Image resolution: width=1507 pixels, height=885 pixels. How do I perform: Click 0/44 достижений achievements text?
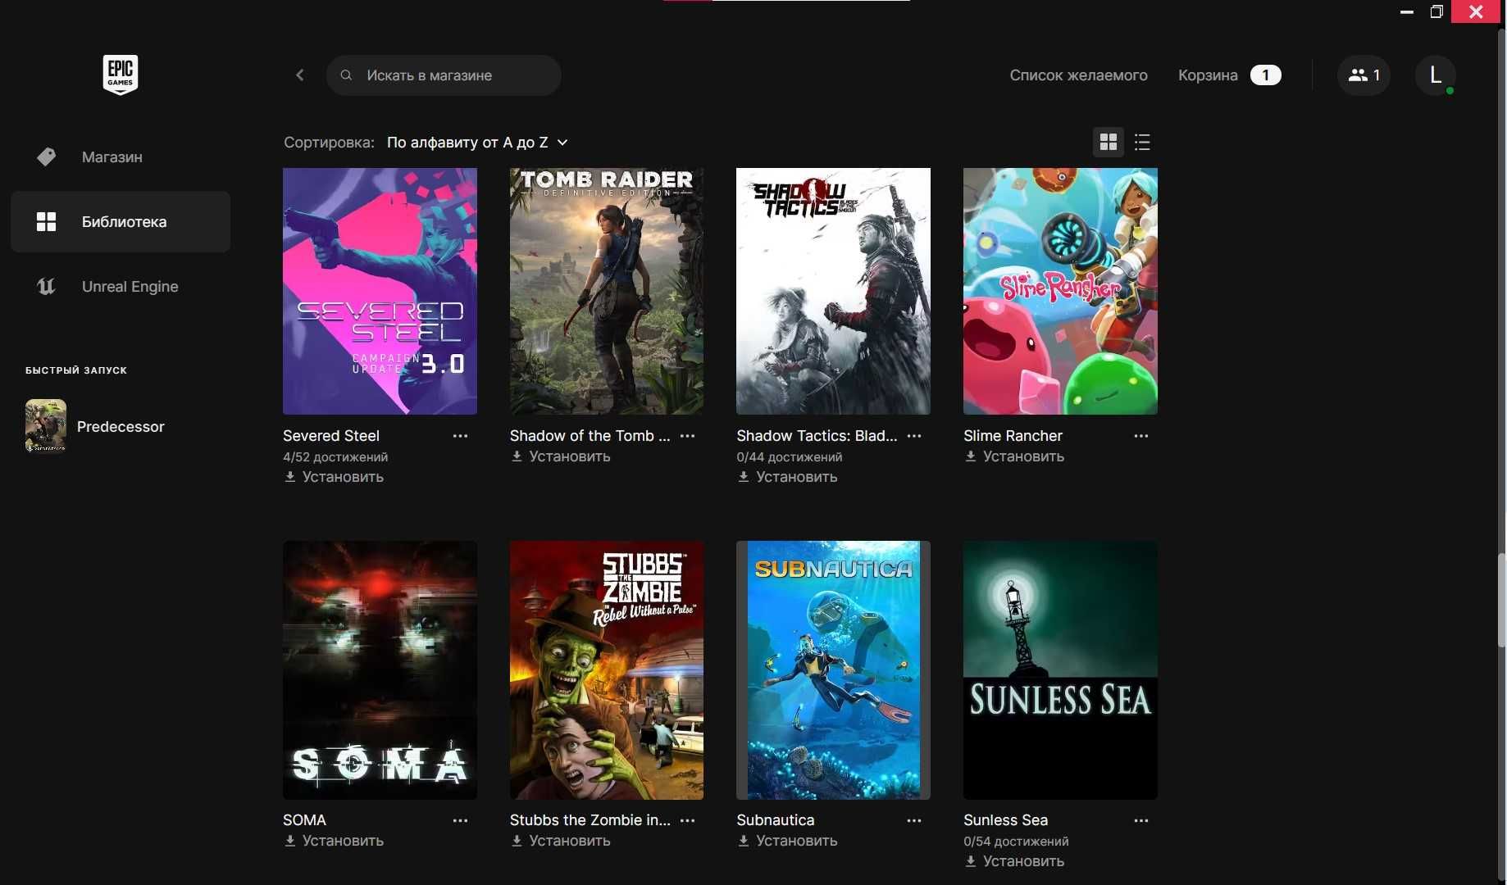pyautogui.click(x=789, y=457)
